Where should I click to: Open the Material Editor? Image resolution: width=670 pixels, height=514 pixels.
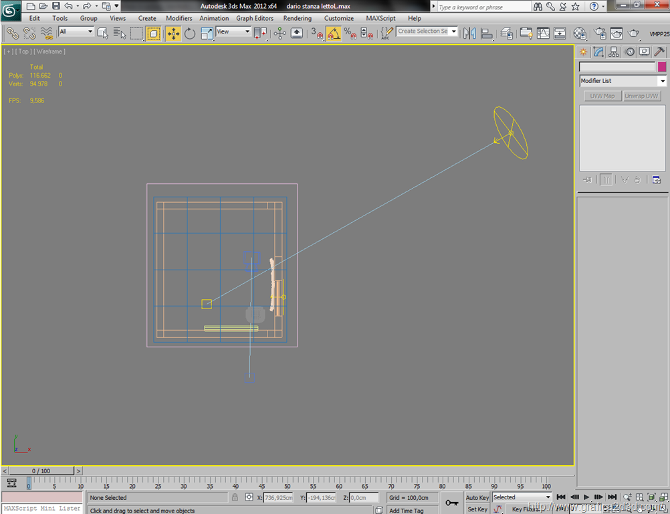click(580, 33)
